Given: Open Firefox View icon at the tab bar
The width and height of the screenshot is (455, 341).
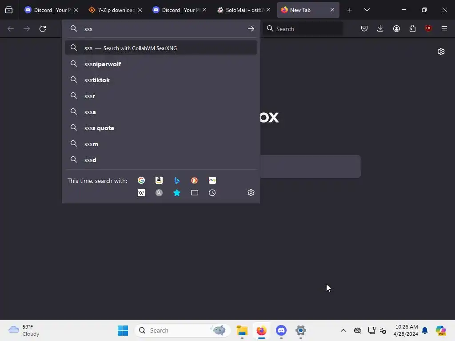Looking at the screenshot, I should pyautogui.click(x=9, y=10).
